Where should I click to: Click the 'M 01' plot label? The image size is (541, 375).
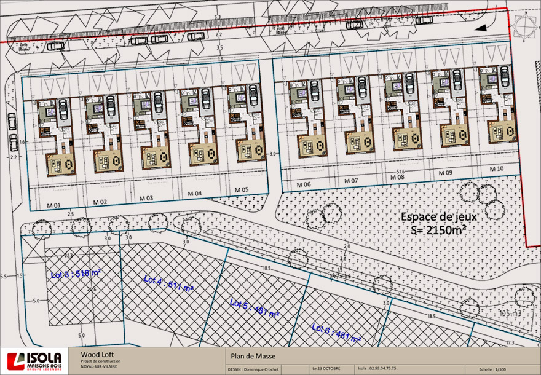tap(53, 205)
